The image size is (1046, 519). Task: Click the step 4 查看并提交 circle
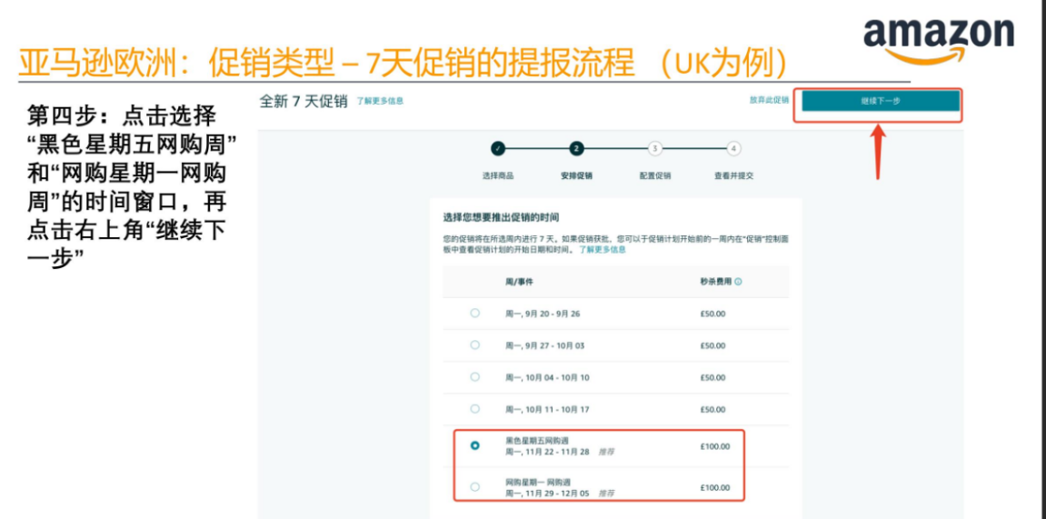733,148
